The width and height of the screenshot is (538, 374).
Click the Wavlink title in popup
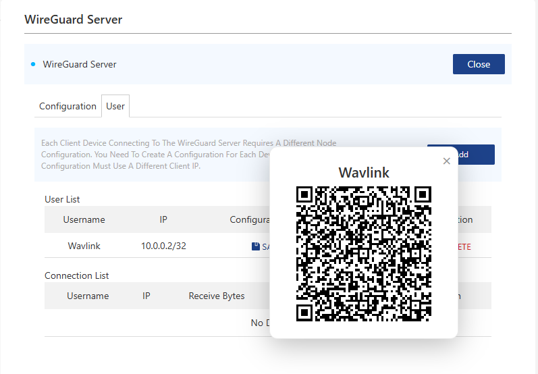coord(364,173)
